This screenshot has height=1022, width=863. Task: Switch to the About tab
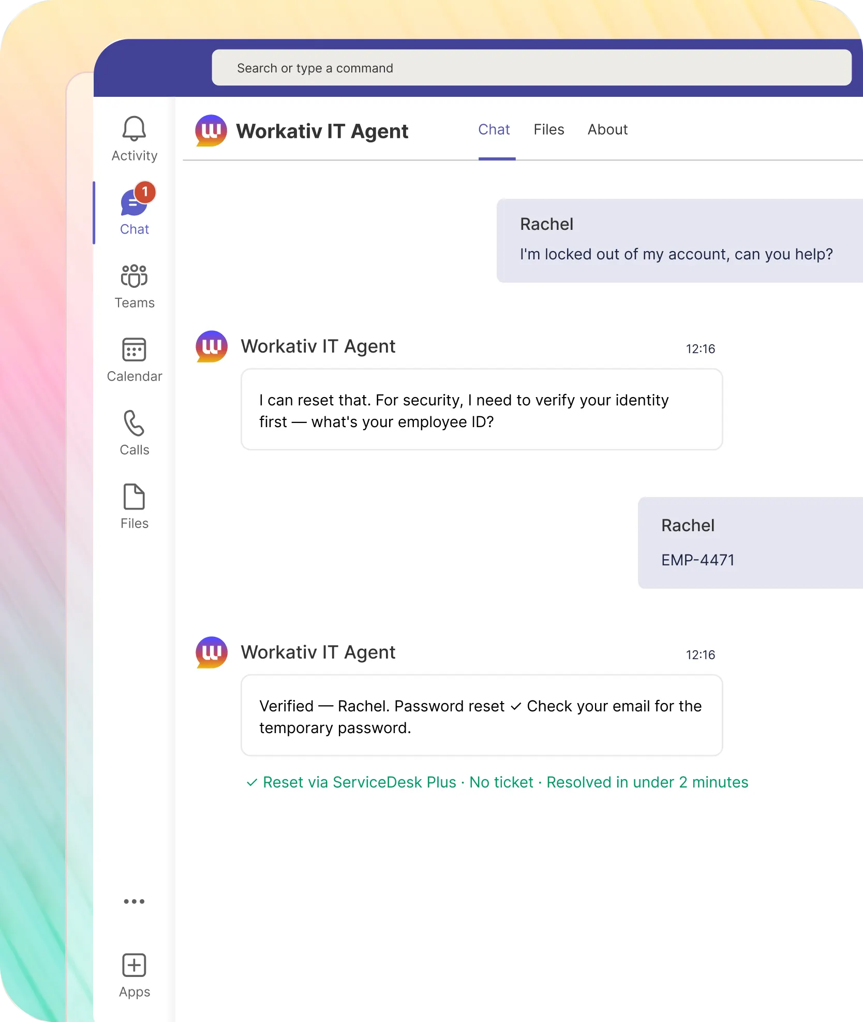607,129
